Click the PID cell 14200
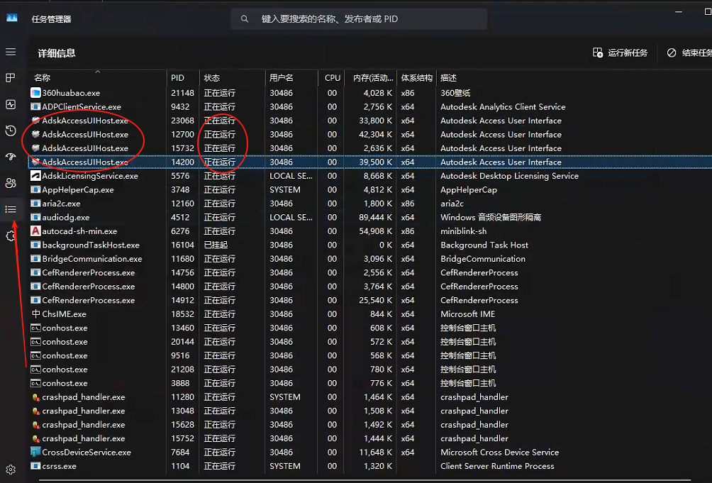 tap(182, 162)
